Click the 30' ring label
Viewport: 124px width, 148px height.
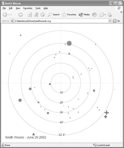61,112
